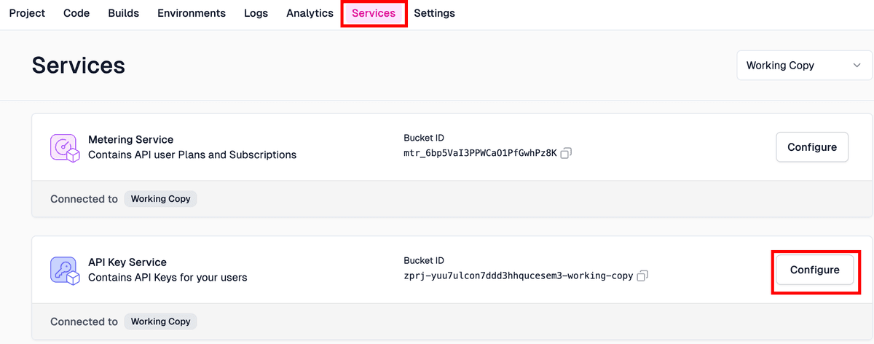874x344 pixels.
Task: Select the highlighted Services tab
Action: (x=374, y=13)
